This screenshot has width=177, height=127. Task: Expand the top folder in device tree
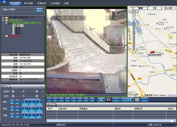[x=3, y=18]
